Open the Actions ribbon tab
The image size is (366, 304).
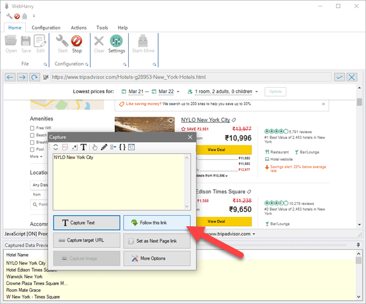pyautogui.click(x=79, y=28)
